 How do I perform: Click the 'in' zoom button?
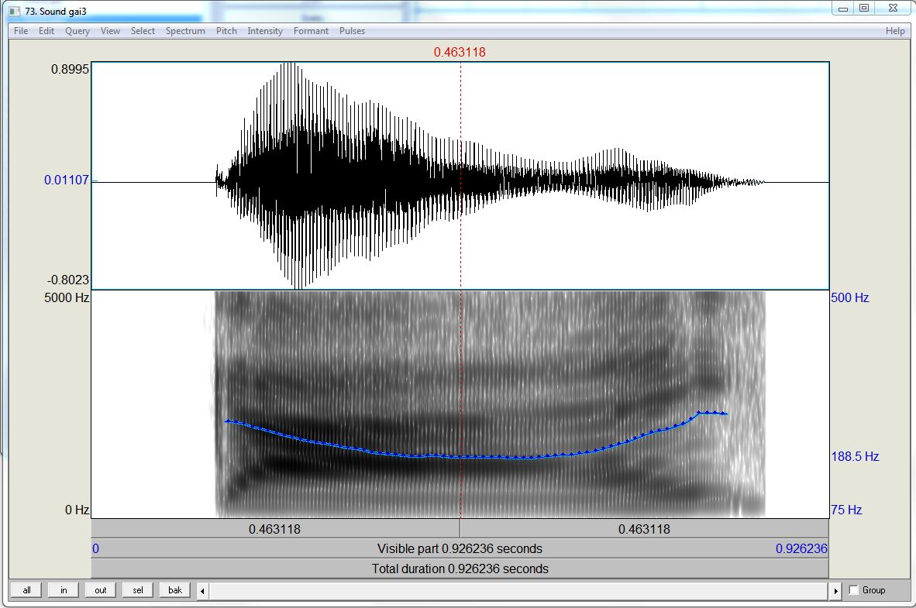pyautogui.click(x=63, y=590)
